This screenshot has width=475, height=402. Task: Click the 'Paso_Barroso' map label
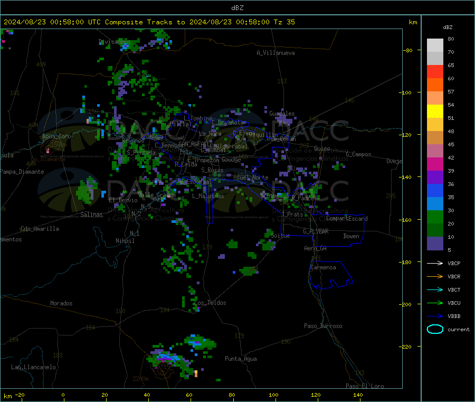click(x=323, y=326)
